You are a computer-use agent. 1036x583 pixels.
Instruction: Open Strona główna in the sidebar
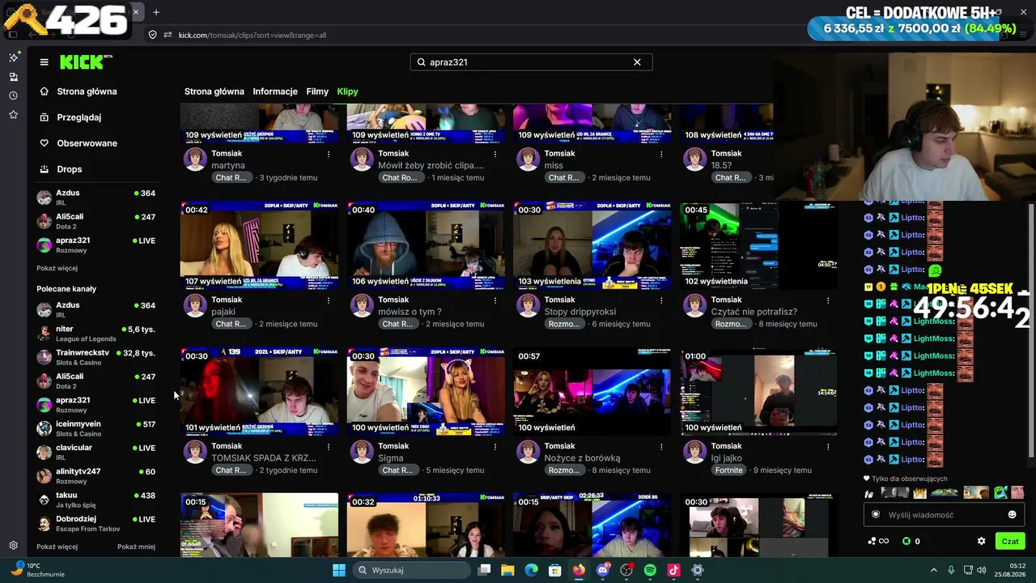pyautogui.click(x=79, y=91)
